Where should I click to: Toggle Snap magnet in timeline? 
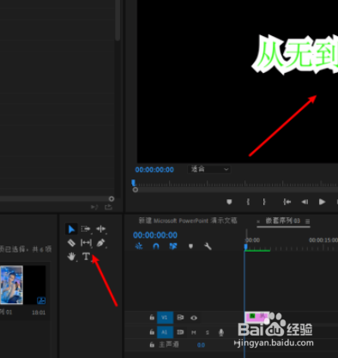156,246
